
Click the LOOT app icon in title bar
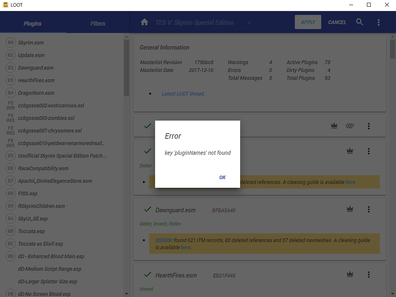click(x=5, y=5)
